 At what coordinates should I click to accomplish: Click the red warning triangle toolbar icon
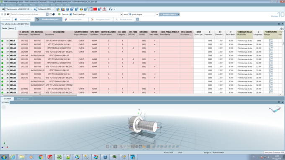(104, 9)
